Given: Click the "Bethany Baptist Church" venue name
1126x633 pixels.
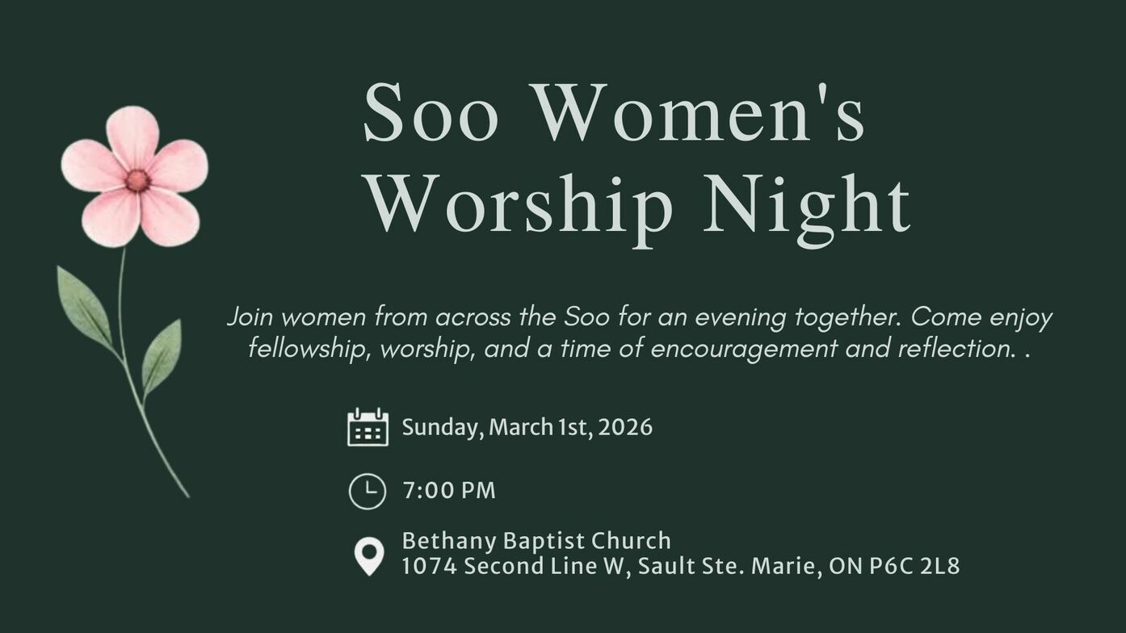Looking at the screenshot, I should (536, 540).
